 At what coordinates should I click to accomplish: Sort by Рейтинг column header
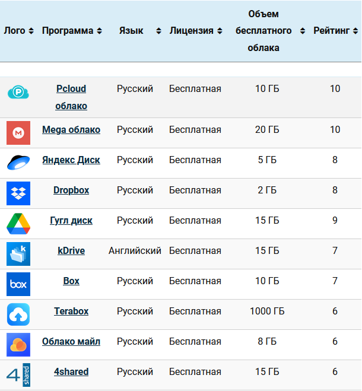(354, 31)
